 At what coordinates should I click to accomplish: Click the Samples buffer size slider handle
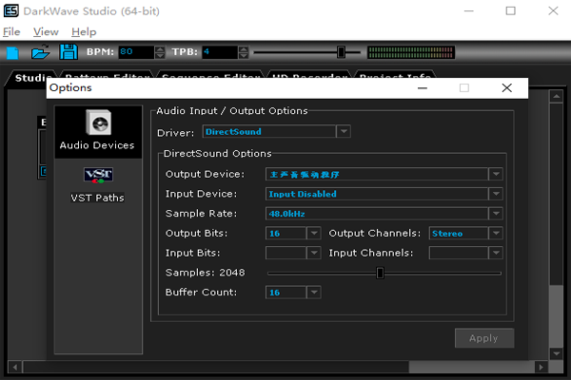point(380,273)
